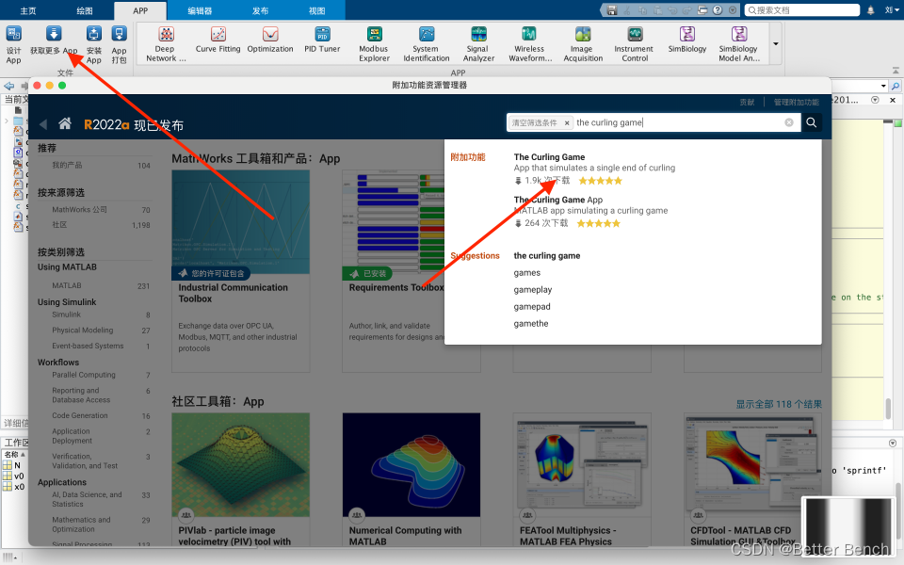Image resolution: width=904 pixels, height=565 pixels.
Task: Open System Identification app
Action: coord(427,44)
